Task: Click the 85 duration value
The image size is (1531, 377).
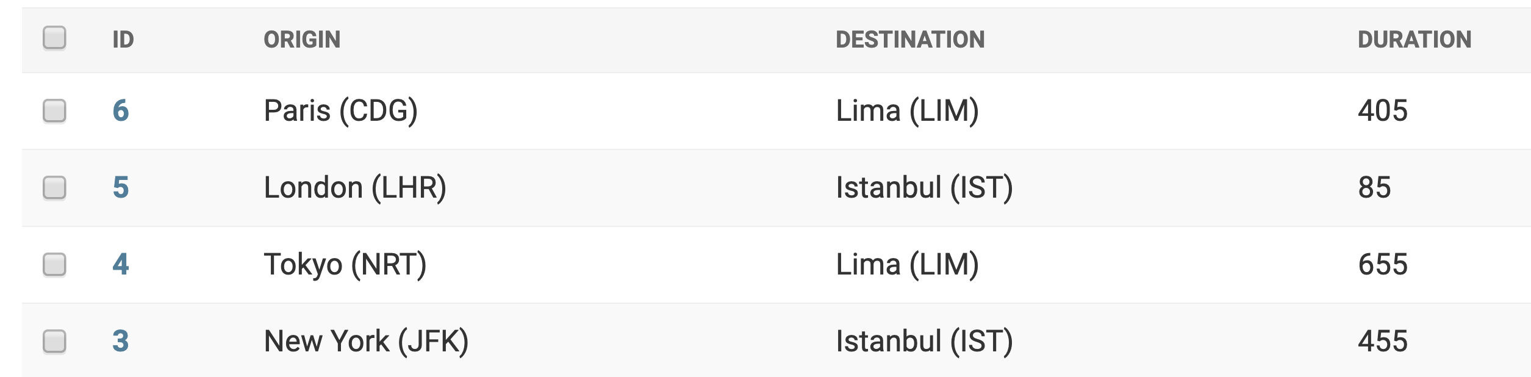Action: 1374,188
